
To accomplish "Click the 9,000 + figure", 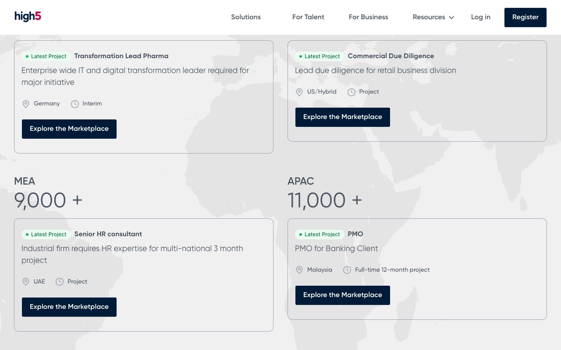I will [x=48, y=201].
